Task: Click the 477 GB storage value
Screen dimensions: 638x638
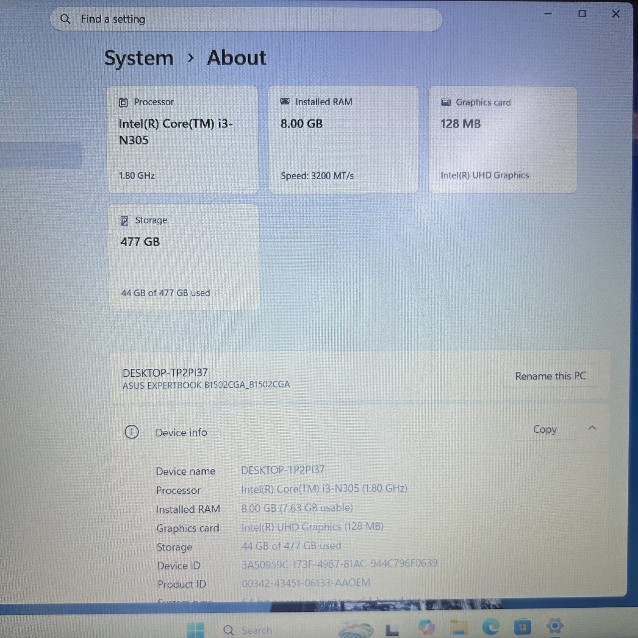Action: [140, 242]
